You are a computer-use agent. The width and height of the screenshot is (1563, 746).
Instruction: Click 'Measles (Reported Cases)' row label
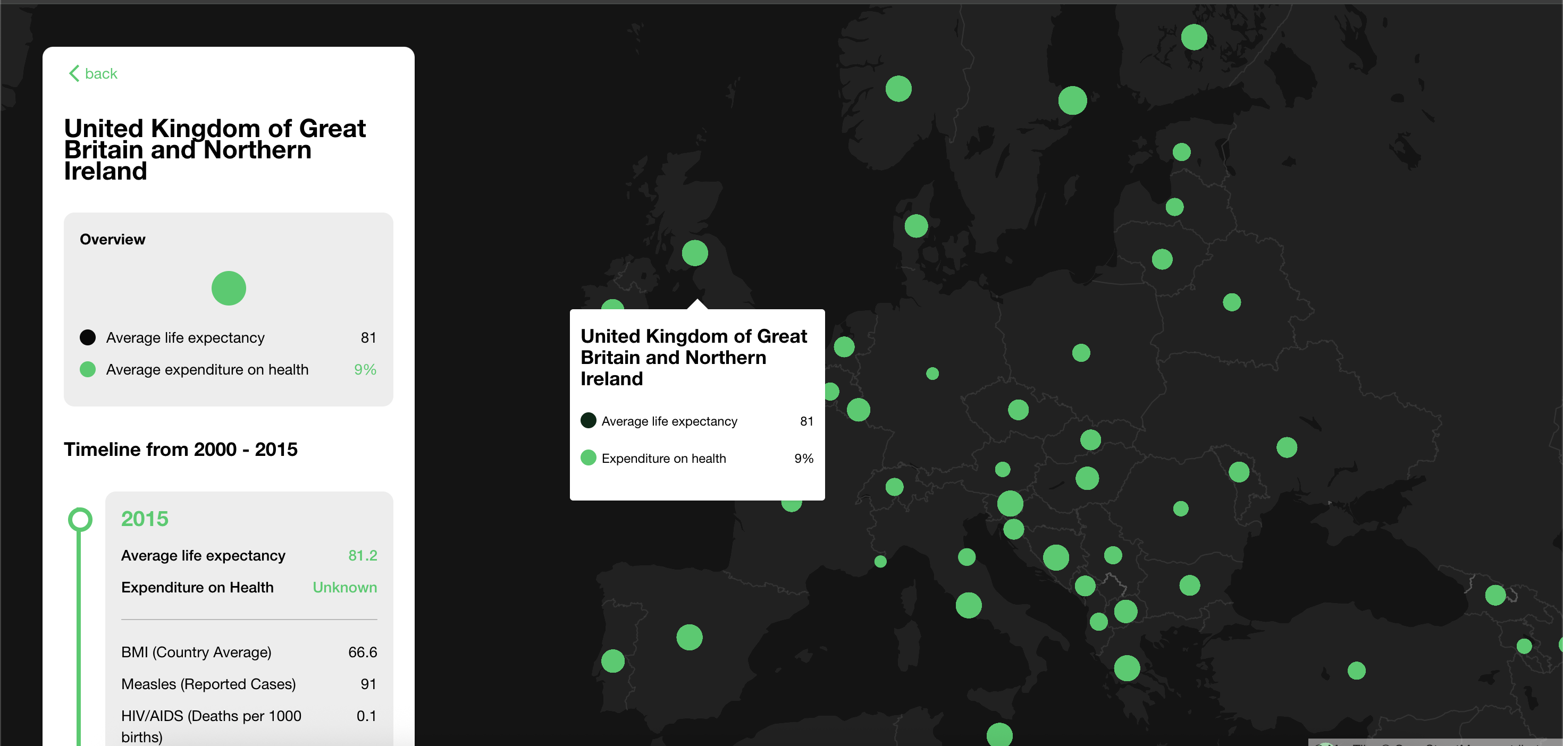208,684
